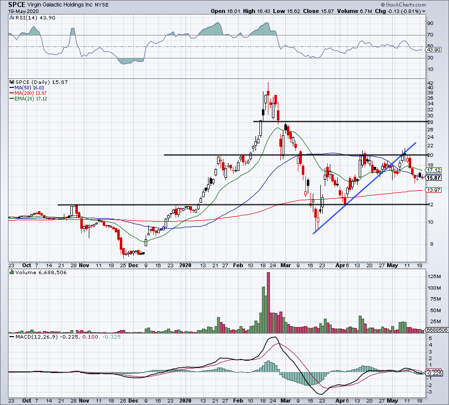Viewport: 449px width, 405px height.
Task: Click the RSI(14) 43.90 legend label
Action: [x=35, y=18]
